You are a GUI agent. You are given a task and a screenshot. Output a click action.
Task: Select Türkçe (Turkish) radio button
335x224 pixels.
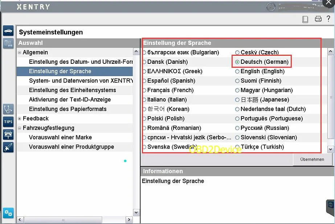pos(237,147)
